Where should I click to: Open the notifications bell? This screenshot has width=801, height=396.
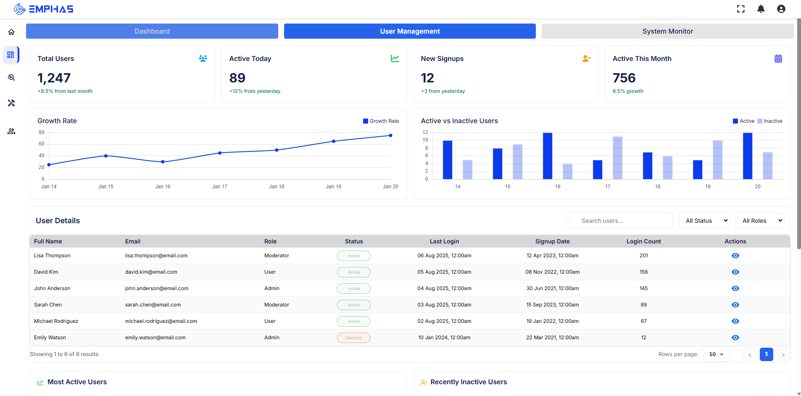tap(761, 9)
